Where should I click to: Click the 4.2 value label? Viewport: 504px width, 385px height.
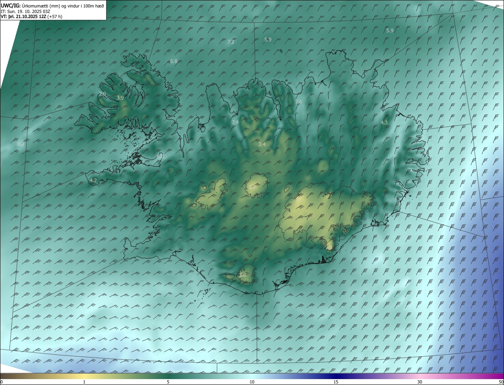tap(93, 180)
